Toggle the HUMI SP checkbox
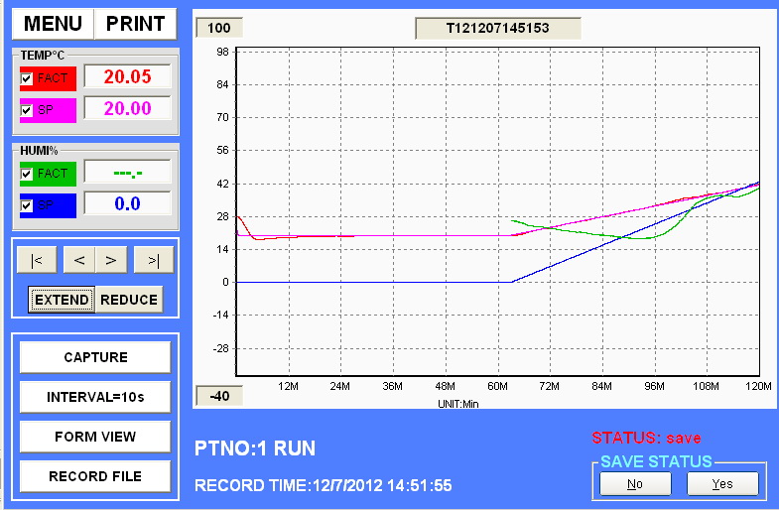The image size is (779, 510). 27,205
